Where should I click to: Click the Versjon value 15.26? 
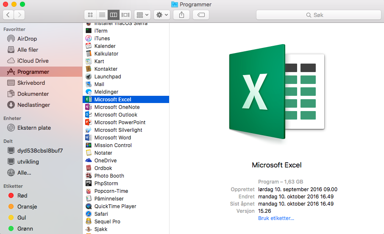[264, 211]
